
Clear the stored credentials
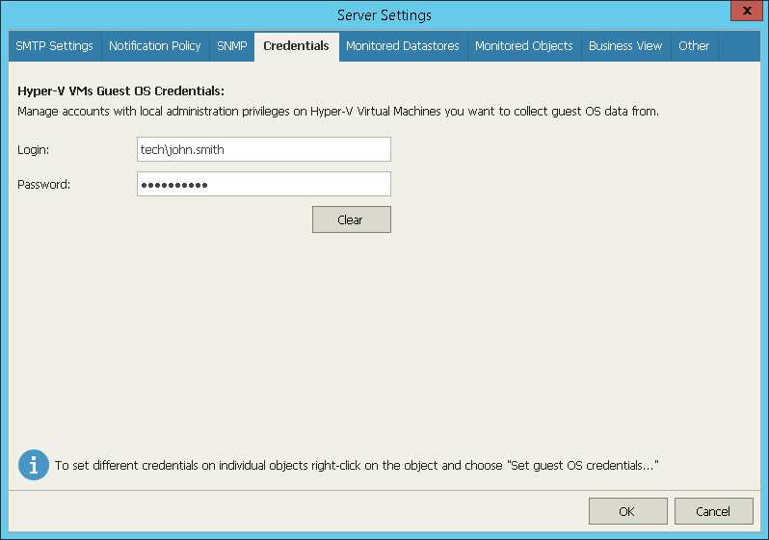(x=352, y=219)
